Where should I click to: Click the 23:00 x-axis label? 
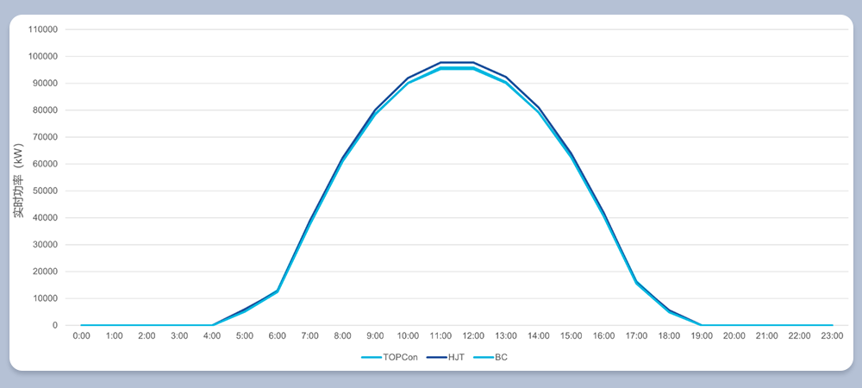(832, 336)
